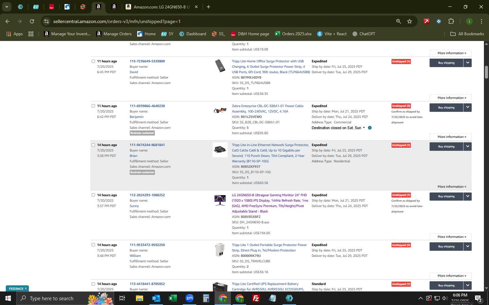Close the LG 24GN650-B tab
Viewport: 489px width, 305px height.
[x=196, y=7]
